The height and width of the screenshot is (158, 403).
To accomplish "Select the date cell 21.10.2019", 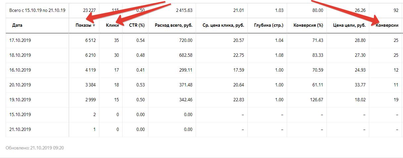I will pyautogui.click(x=20, y=129).
